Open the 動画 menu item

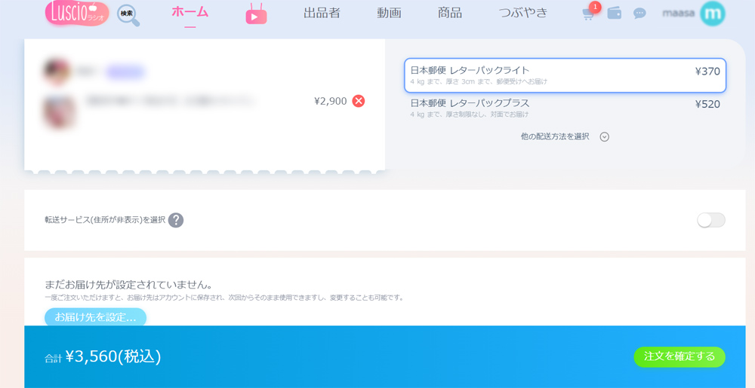[389, 13]
